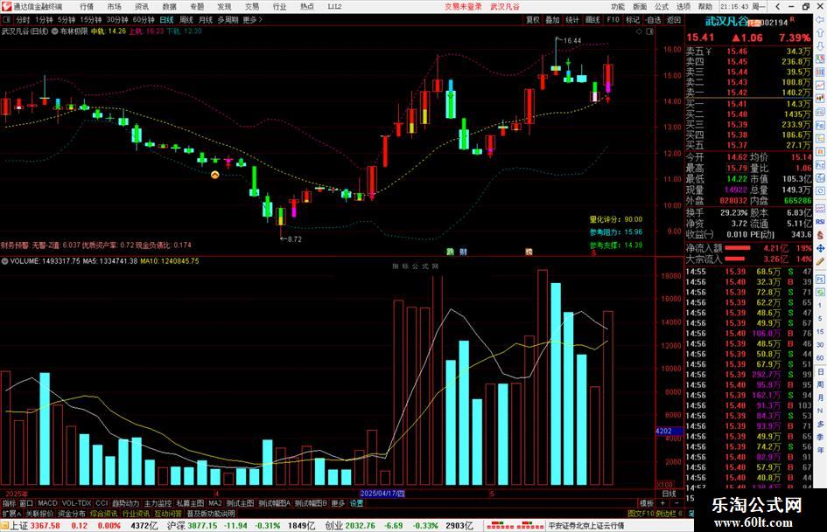827x532 pixels.
Task: Expand 更多 indicators in bottom bar
Action: (x=338, y=503)
